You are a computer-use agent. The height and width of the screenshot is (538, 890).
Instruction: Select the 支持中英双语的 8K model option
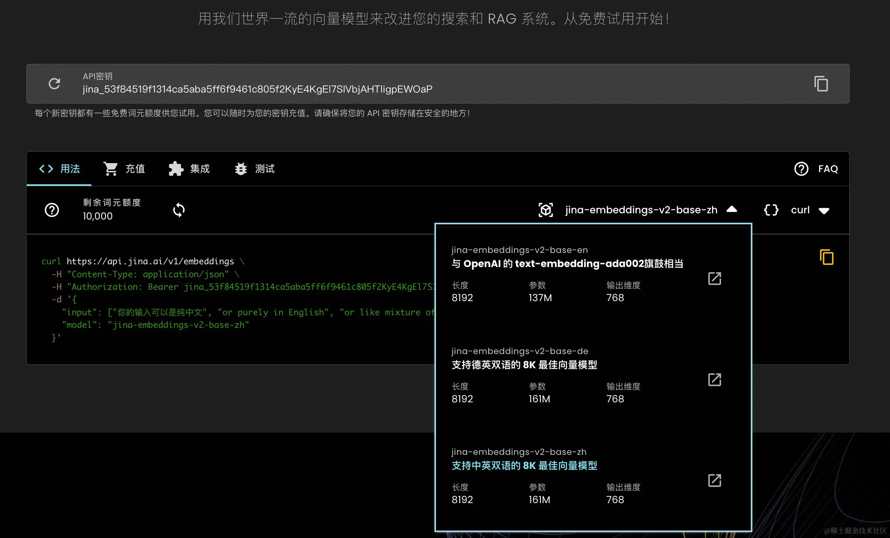click(x=524, y=465)
